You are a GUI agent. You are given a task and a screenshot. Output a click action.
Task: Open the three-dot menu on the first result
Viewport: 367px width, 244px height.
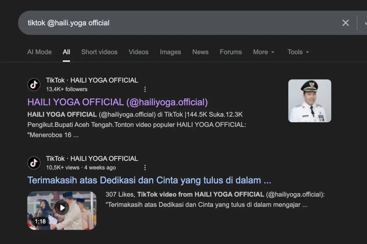(145, 89)
